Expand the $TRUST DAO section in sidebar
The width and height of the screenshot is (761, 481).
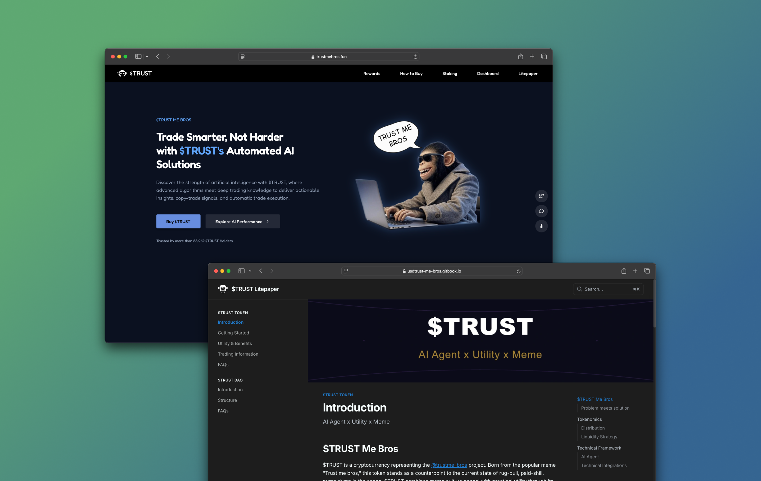click(x=231, y=380)
